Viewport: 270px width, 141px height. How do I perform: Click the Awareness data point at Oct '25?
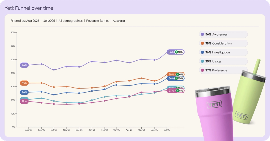54,70
